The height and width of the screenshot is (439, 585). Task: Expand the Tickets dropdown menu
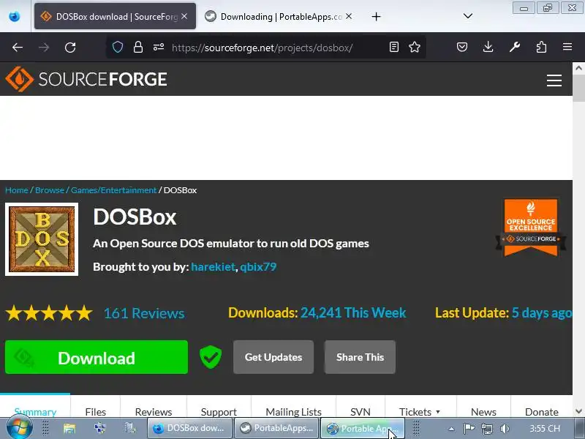(x=420, y=412)
